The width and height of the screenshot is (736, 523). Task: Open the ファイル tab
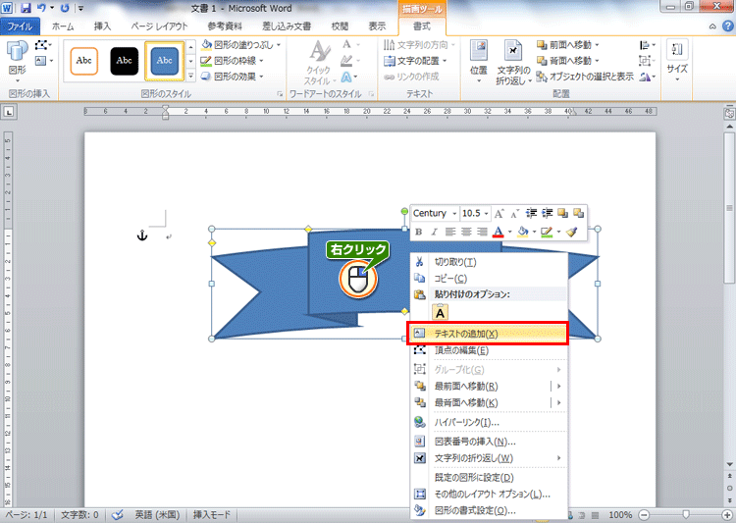20,26
